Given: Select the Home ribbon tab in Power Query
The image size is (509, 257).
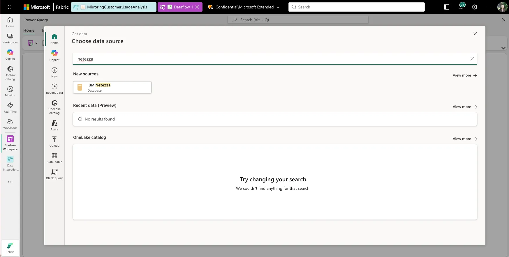Looking at the screenshot, I should (x=29, y=30).
